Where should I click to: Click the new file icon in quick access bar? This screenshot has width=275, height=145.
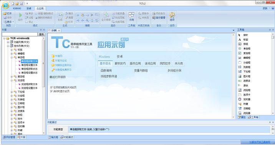click(13, 3)
